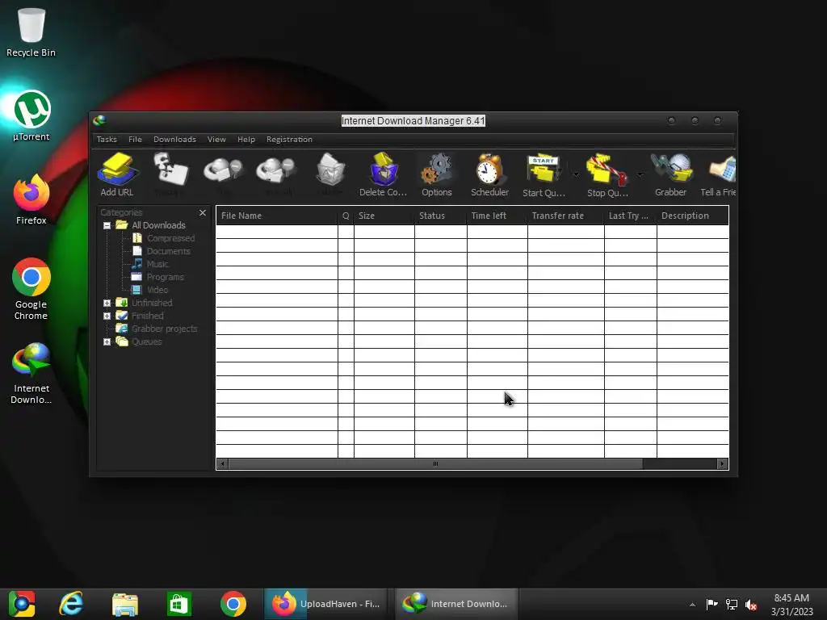Click the Delete Completed toolbar icon
Screen dimensions: 827x620
384,175
